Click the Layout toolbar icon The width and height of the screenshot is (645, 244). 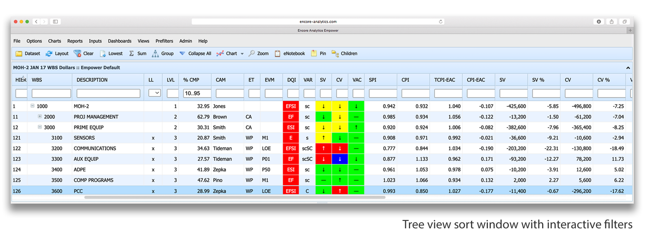coord(49,54)
